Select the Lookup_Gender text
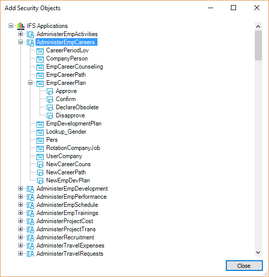 click(x=66, y=132)
